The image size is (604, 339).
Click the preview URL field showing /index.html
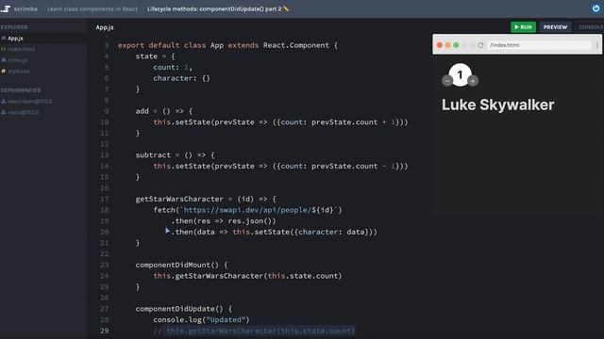[539, 45]
